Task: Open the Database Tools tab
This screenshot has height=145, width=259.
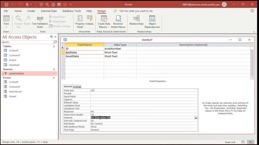Action: tap(72, 11)
